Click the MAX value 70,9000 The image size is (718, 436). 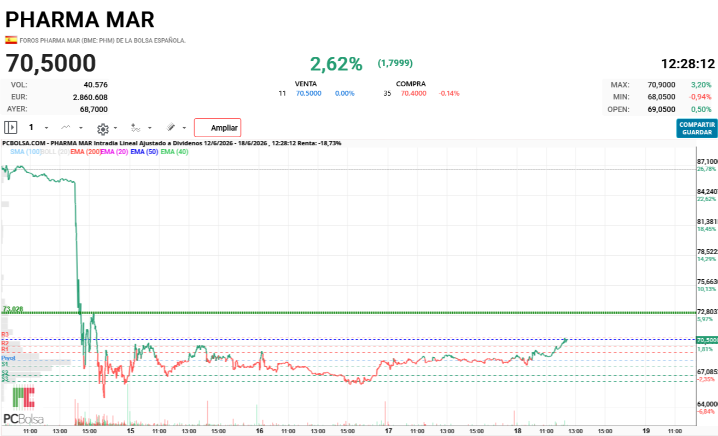click(662, 85)
